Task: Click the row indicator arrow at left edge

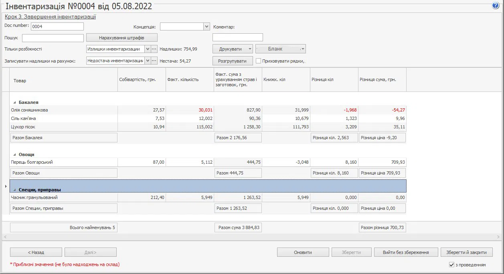Action: tap(6, 186)
